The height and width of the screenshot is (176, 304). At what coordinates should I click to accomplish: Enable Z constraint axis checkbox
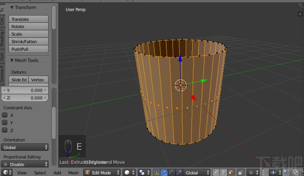point(5,130)
